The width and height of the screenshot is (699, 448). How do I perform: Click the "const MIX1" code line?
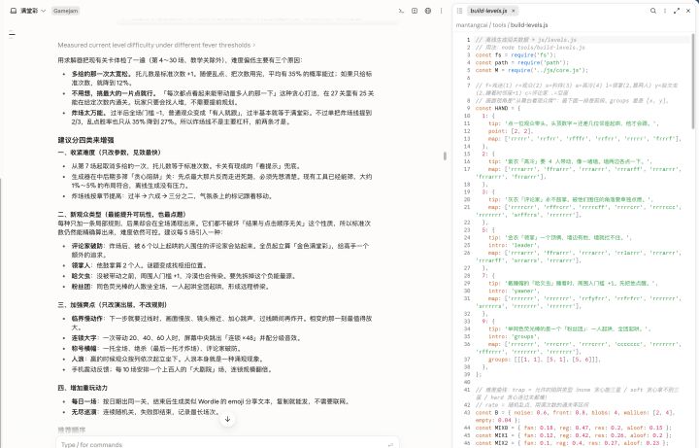click(574, 435)
